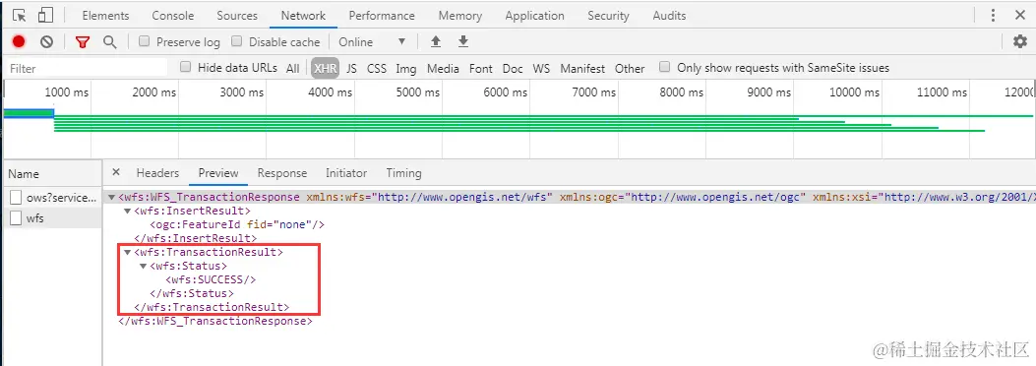Tick the checkbox beside the wfs request
The image size is (1036, 366).
pos(16,218)
